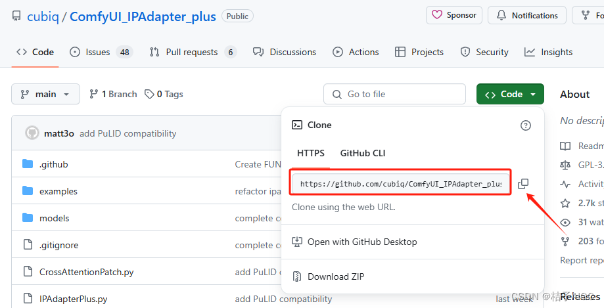Open the Insights tab
The height and width of the screenshot is (308, 604).
coord(549,52)
